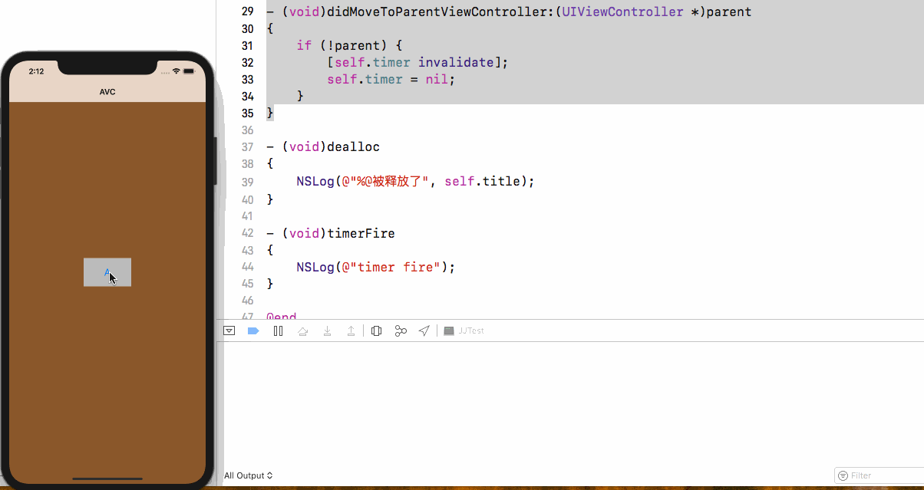Hide the debug area toggle icon
924x490 pixels.
pos(229,331)
